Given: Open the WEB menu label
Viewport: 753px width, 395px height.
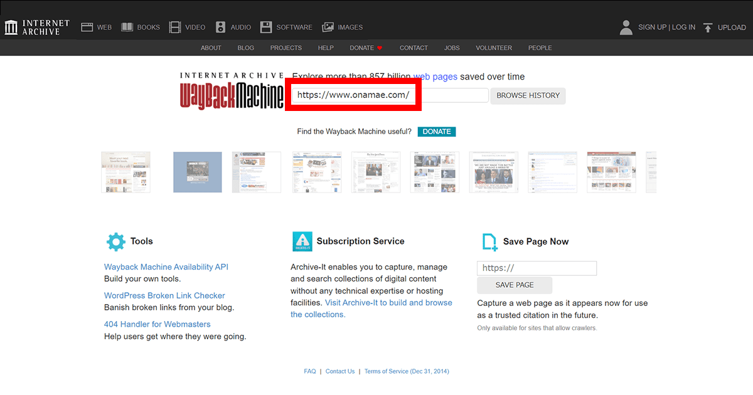Looking at the screenshot, I should point(104,28).
